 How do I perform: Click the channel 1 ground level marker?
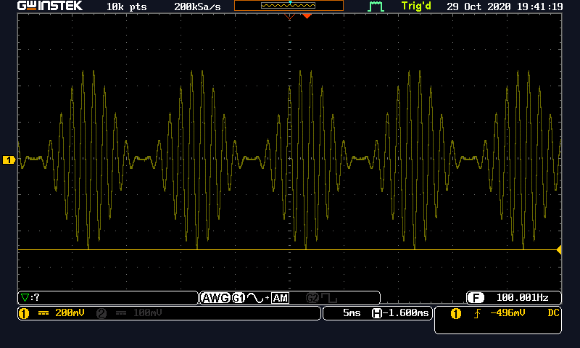click(x=9, y=159)
